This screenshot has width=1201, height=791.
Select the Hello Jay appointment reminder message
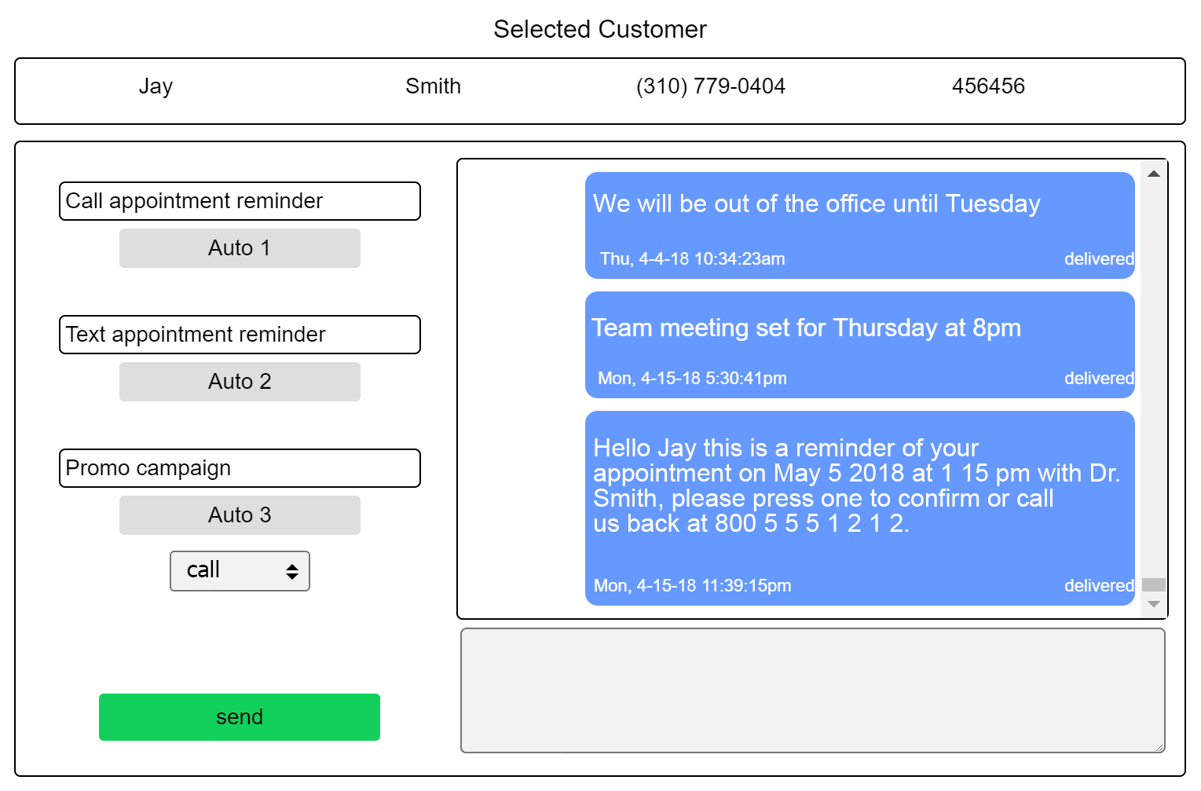[x=859, y=507]
